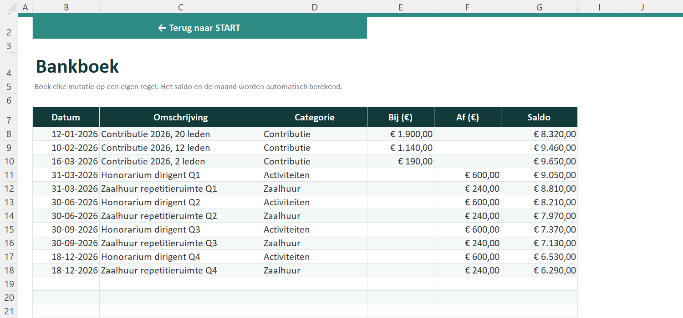Select column I header
Viewport: 683px width, 318px height.
[599, 7]
